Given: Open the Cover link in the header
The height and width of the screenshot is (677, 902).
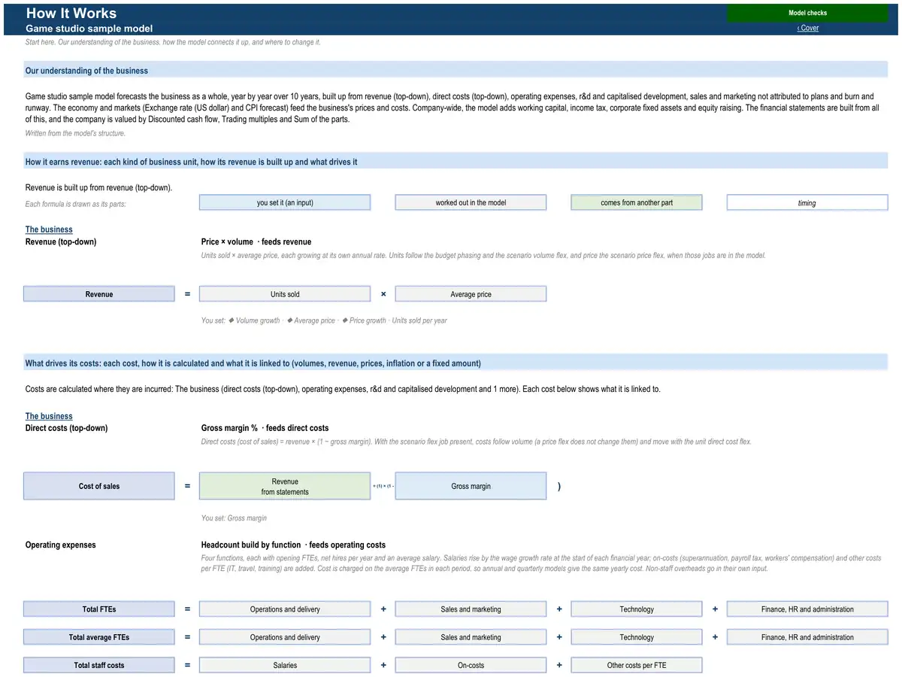Looking at the screenshot, I should (808, 28).
